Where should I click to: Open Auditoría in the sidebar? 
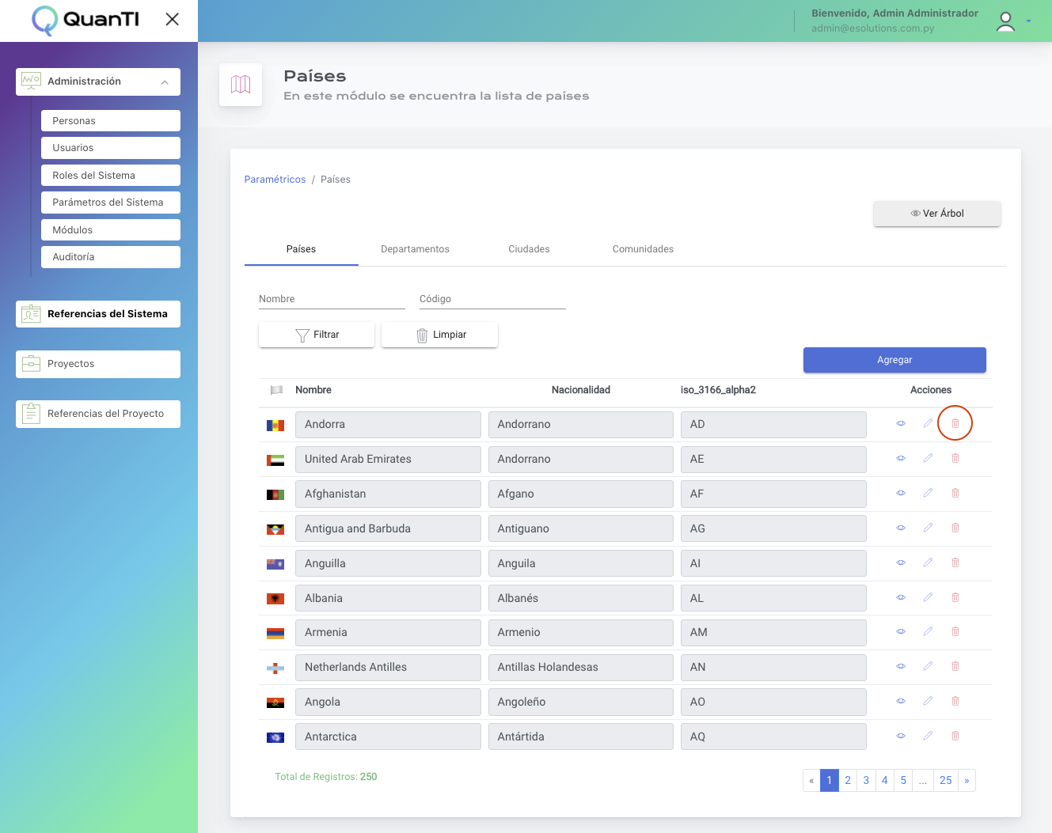[x=111, y=257]
